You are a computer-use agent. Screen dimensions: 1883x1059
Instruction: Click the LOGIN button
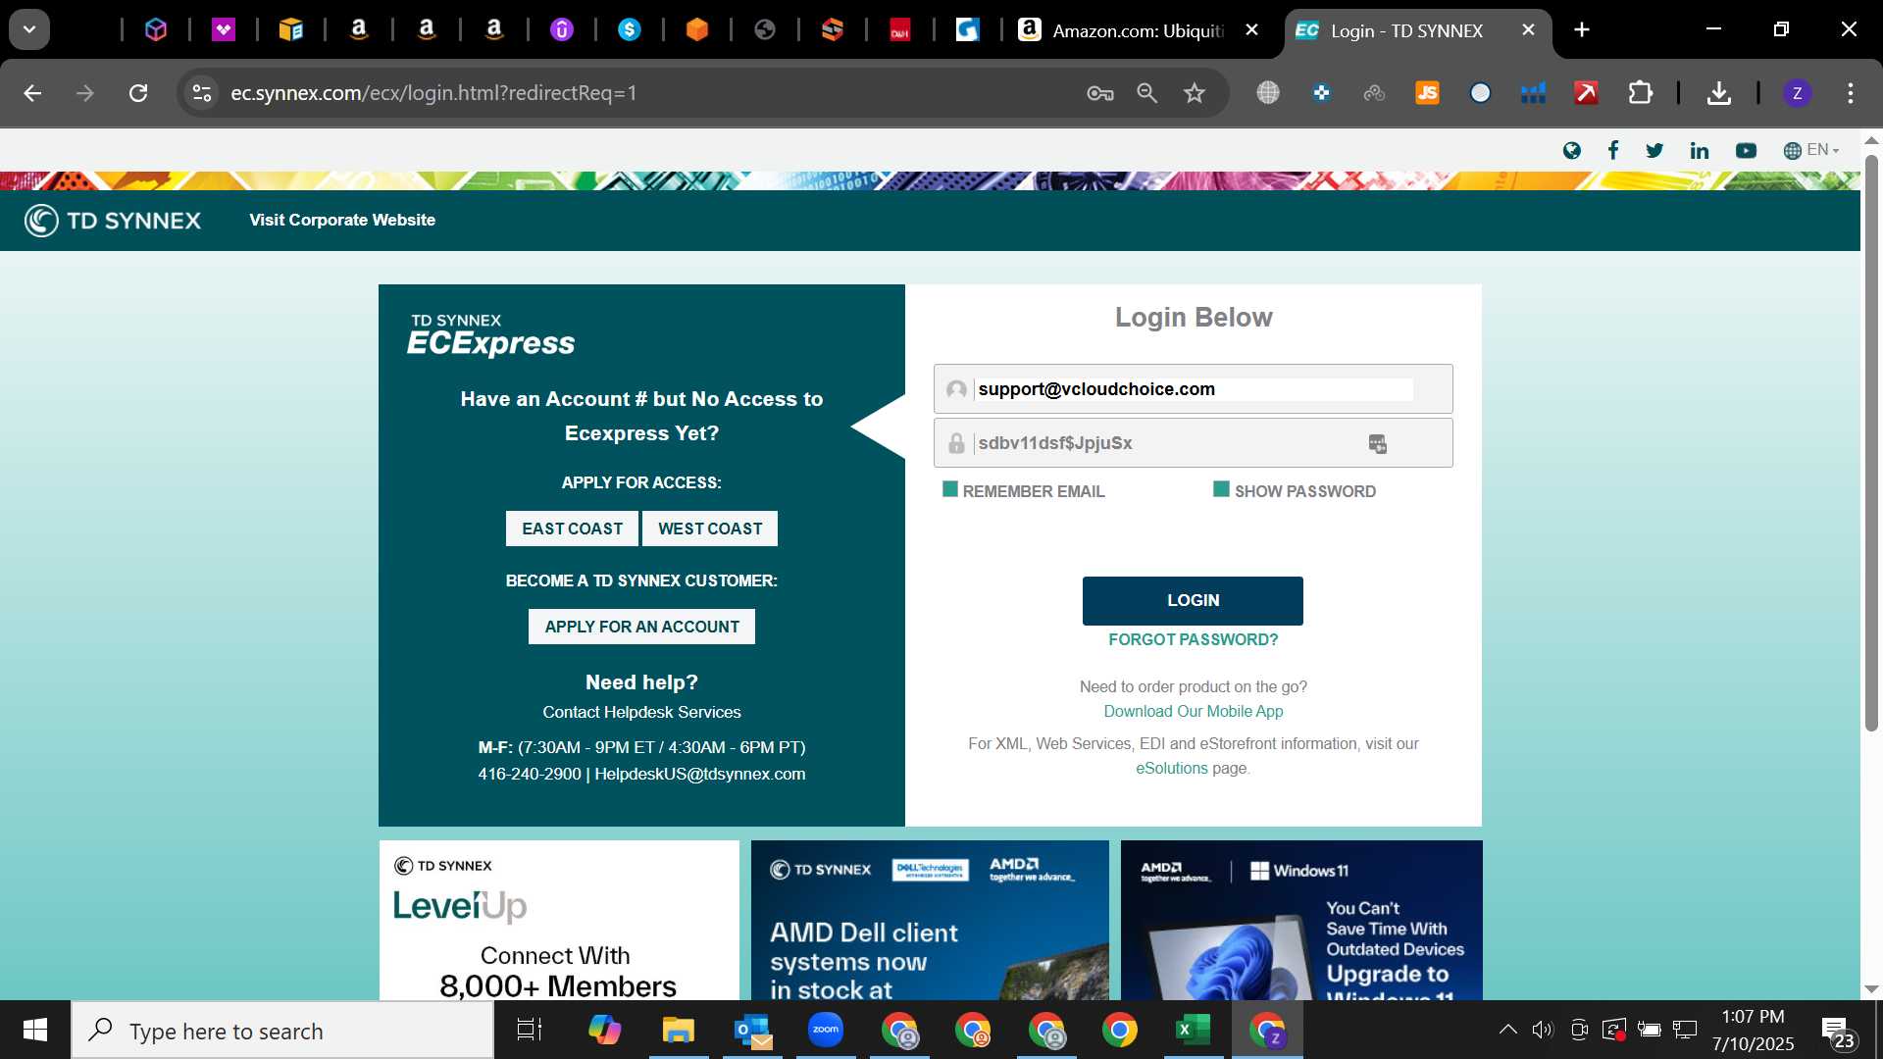tap(1193, 600)
